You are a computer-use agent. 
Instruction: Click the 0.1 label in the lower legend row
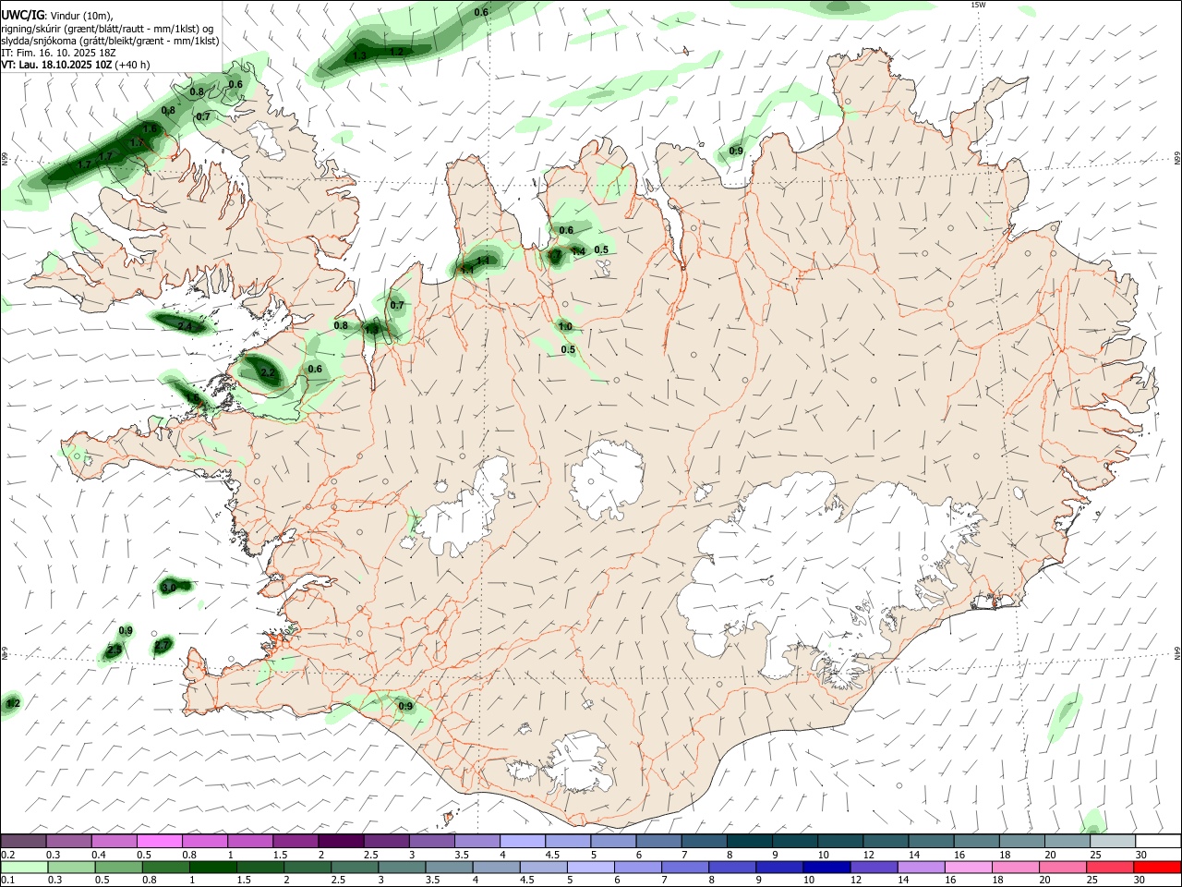pos(8,881)
